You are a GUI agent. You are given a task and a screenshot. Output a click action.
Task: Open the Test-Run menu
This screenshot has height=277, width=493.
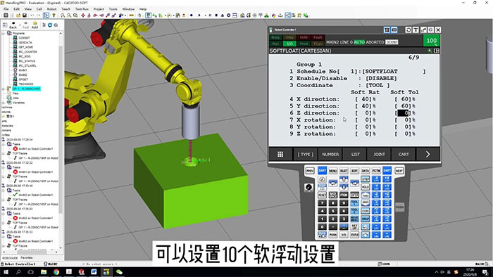pyautogui.click(x=82, y=9)
